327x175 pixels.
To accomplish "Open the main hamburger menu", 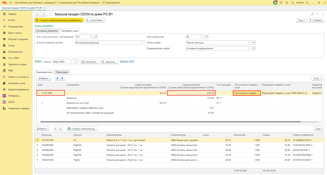I will (x=11, y=3).
